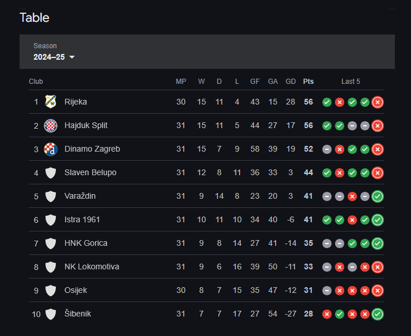The image size is (411, 336).
Task: Click the NK Lokomotiva shield icon
Action: coord(51,267)
